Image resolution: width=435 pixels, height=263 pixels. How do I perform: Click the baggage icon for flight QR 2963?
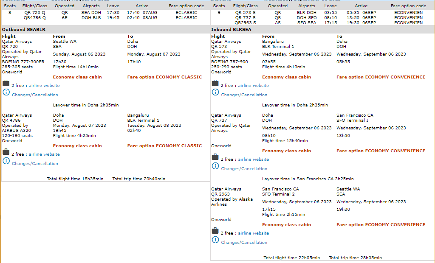[215, 231]
